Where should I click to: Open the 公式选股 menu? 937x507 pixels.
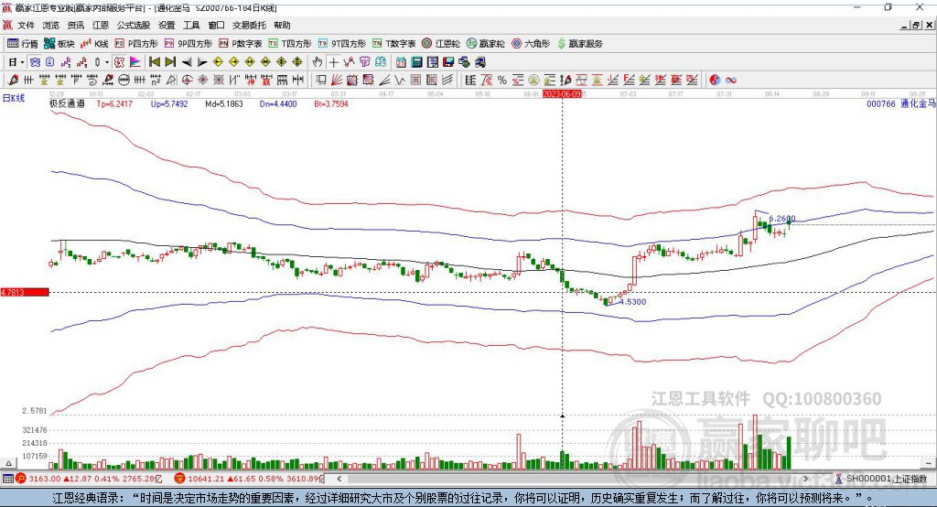134,25
